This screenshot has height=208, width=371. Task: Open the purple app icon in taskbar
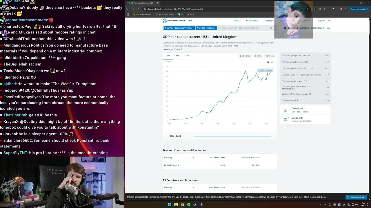pos(201,205)
